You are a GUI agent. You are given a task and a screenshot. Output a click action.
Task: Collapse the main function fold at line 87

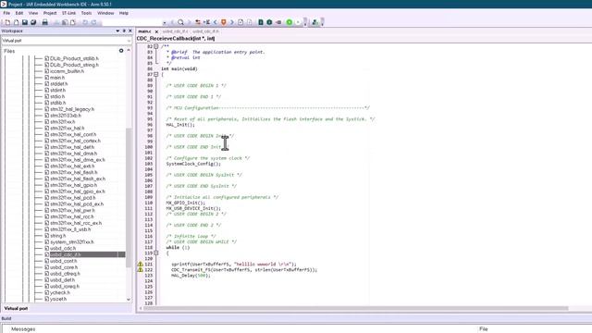pos(156,74)
